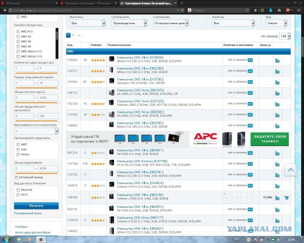Add item 198164 to shopping cart
Screen dimensions: 304x243
pyautogui.click(x=286, y=197)
